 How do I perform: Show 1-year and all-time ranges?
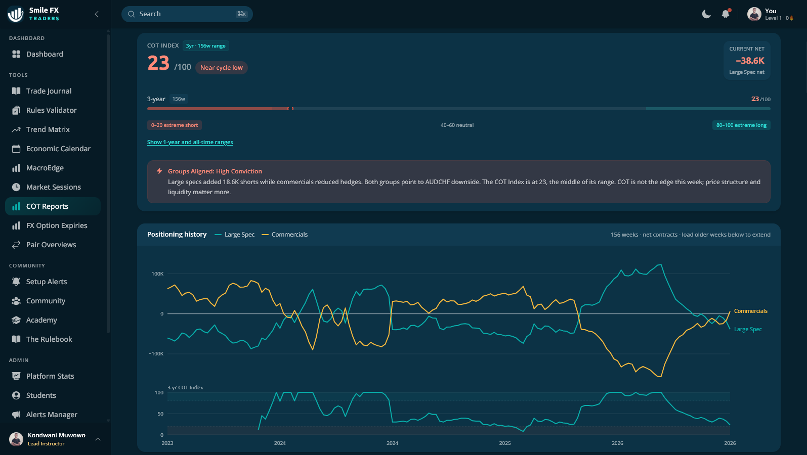click(x=190, y=142)
